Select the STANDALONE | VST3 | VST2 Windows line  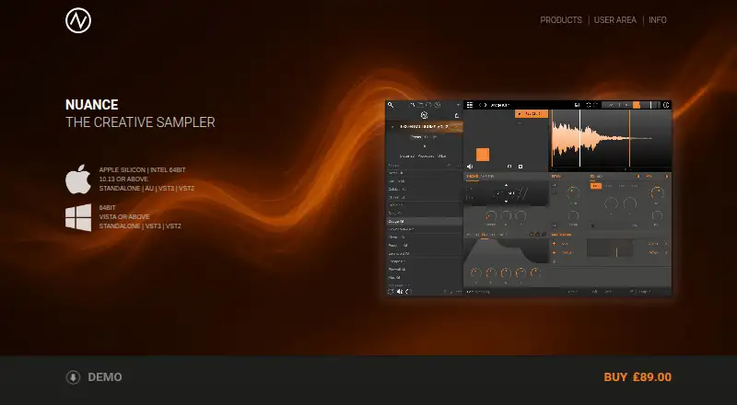click(x=140, y=226)
